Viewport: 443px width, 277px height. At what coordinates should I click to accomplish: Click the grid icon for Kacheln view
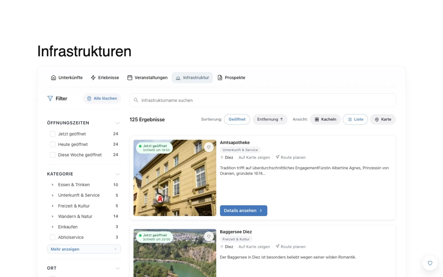pos(317,119)
